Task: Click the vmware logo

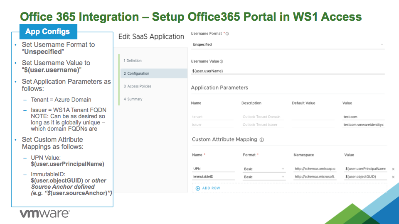Action: [x=45, y=214]
